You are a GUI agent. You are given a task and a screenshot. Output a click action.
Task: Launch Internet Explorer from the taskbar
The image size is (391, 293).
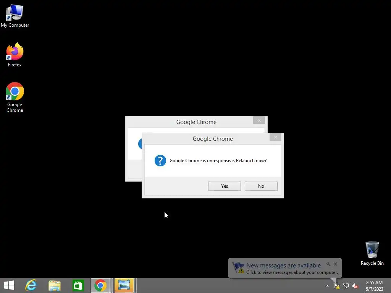pyautogui.click(x=31, y=285)
